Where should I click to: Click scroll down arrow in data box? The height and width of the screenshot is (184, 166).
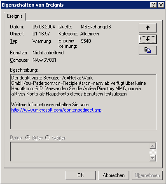click(x=153, y=158)
